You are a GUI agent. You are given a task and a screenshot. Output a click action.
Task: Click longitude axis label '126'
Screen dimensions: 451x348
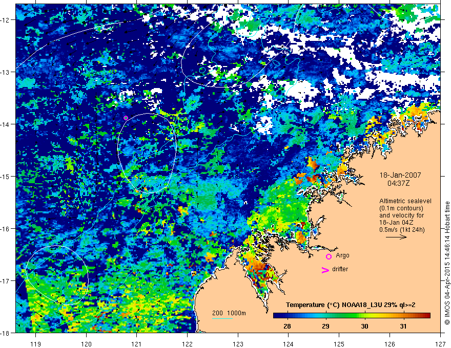(x=389, y=344)
